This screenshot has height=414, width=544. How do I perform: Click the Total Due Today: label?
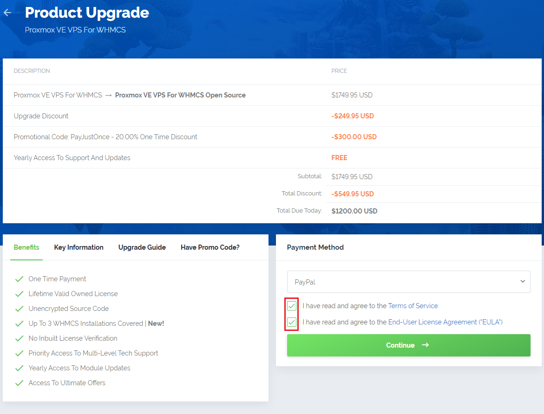tap(299, 210)
